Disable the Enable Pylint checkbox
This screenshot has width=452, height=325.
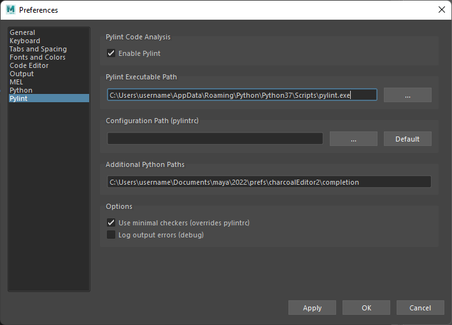(111, 53)
